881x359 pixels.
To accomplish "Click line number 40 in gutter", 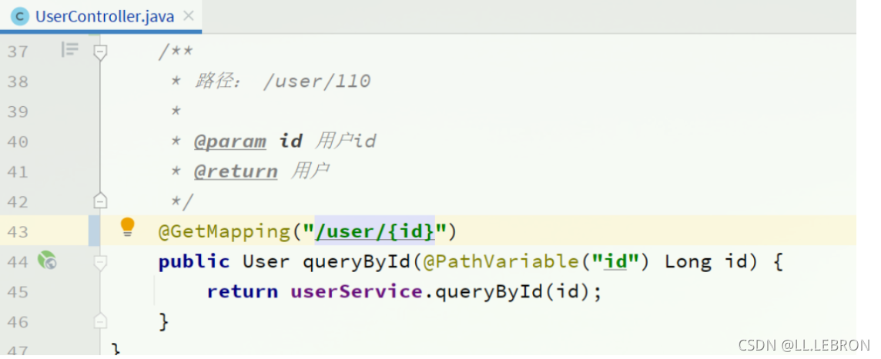I will 18,142.
